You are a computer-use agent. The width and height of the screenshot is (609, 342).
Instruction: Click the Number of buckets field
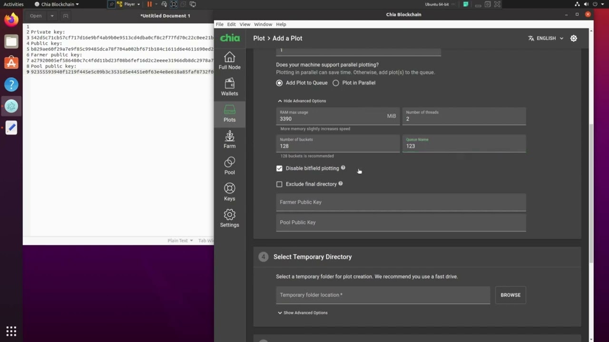coord(338,143)
